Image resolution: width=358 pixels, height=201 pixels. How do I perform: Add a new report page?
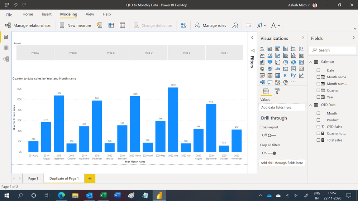90,178
